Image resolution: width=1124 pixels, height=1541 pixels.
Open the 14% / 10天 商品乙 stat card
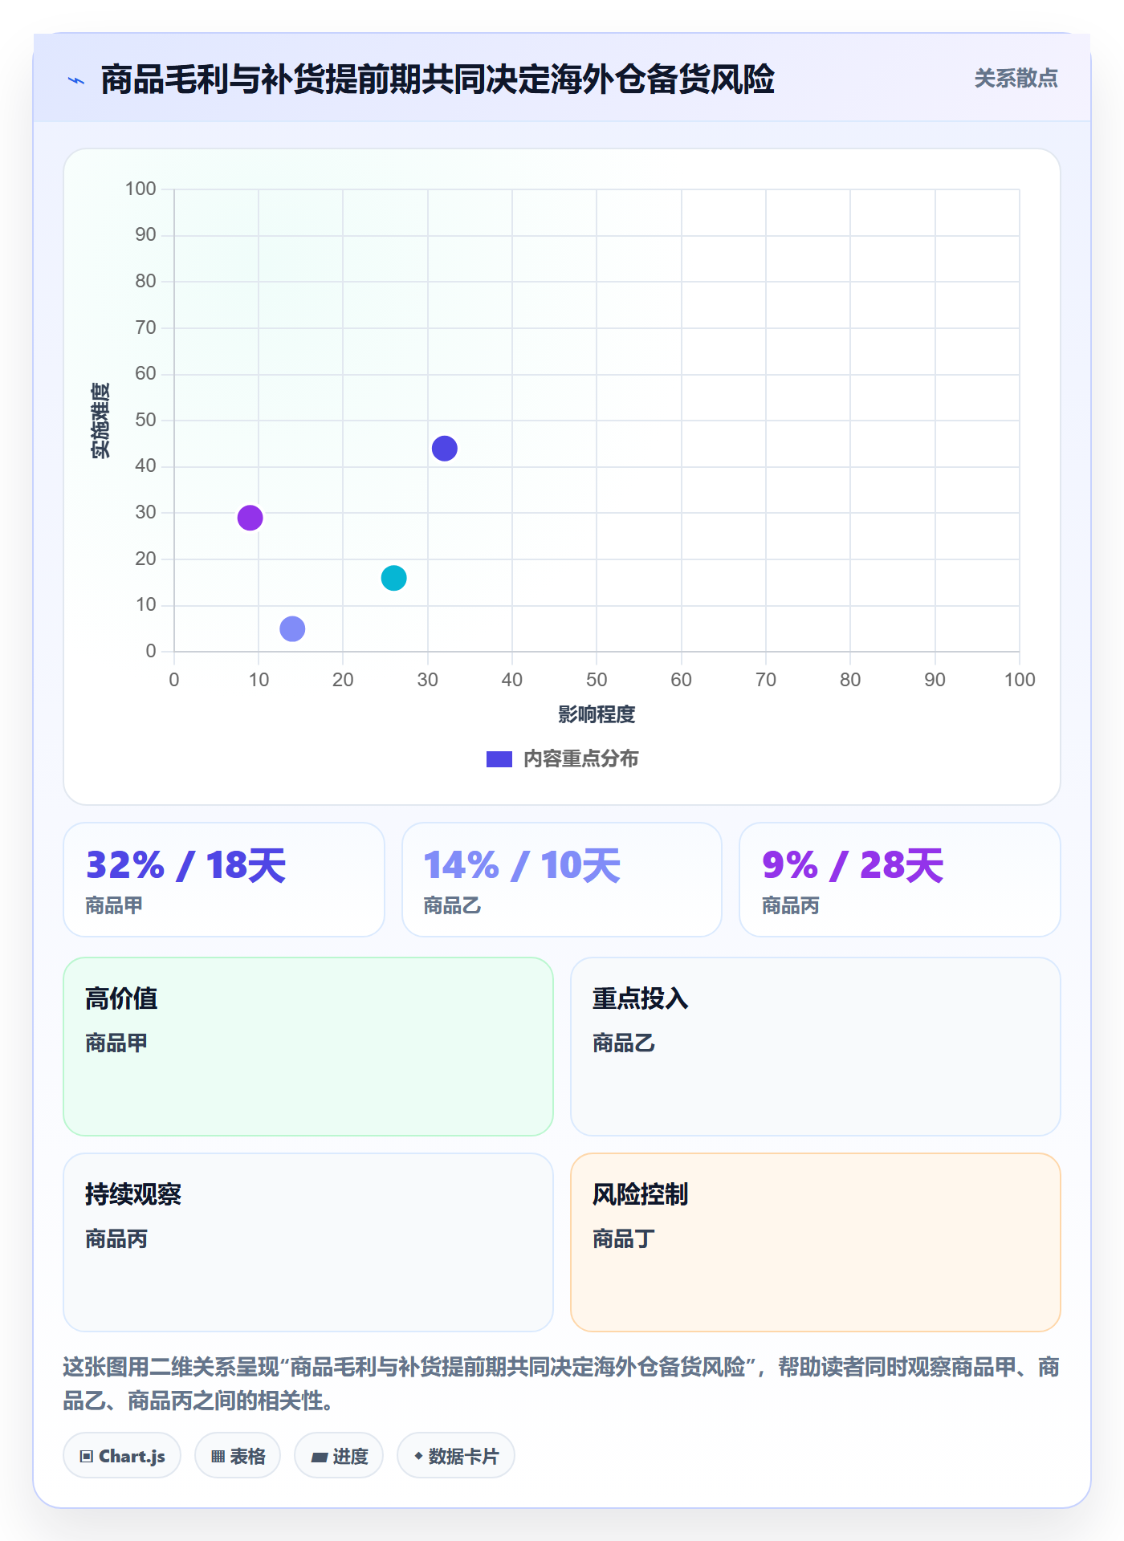point(562,880)
